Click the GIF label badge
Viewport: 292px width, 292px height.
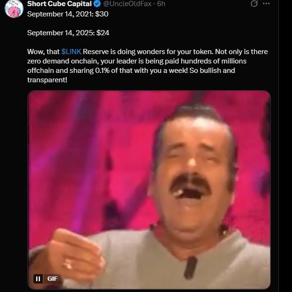(52, 279)
